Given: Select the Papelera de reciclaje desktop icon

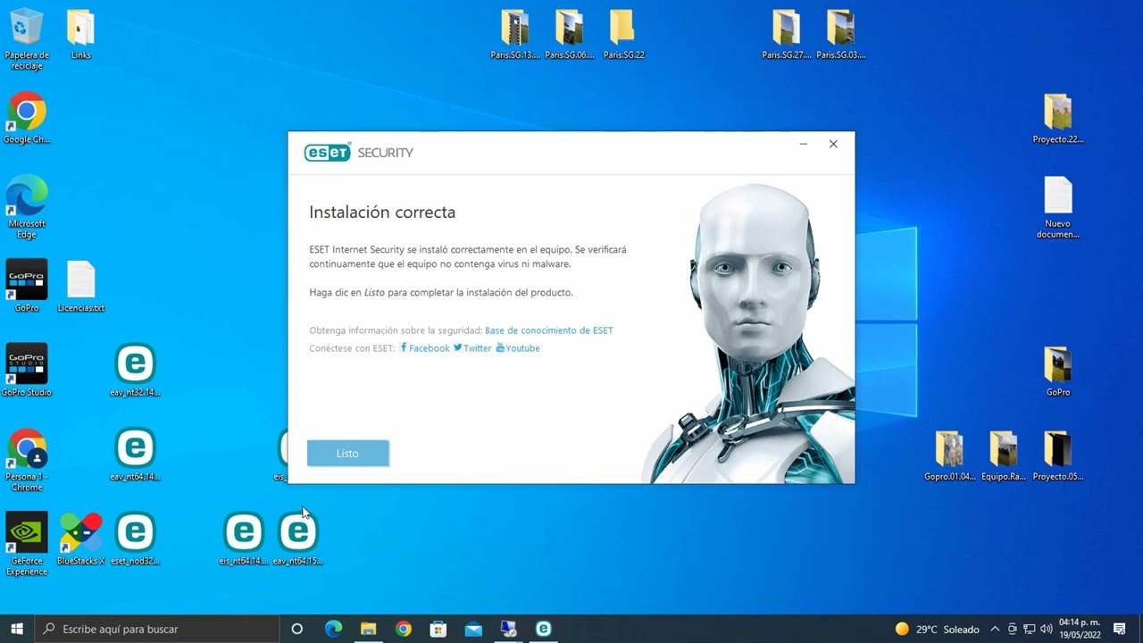Looking at the screenshot, I should (27, 38).
